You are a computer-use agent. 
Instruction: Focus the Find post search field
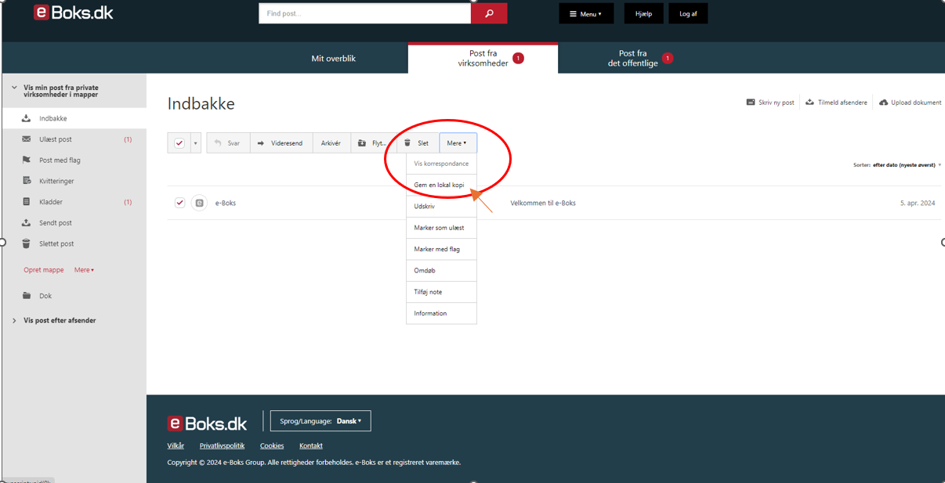[365, 13]
